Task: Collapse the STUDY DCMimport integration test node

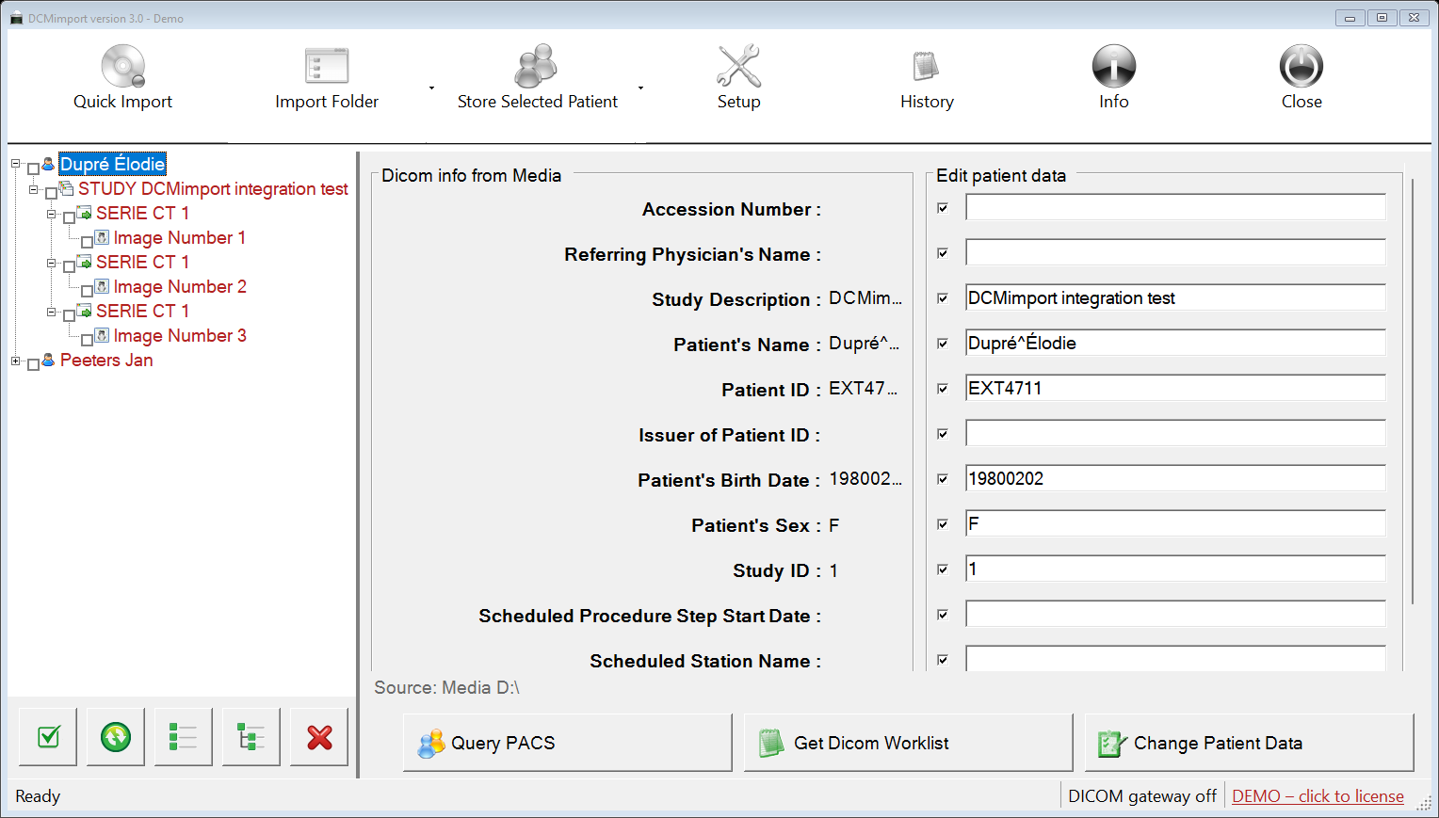Action: (34, 189)
